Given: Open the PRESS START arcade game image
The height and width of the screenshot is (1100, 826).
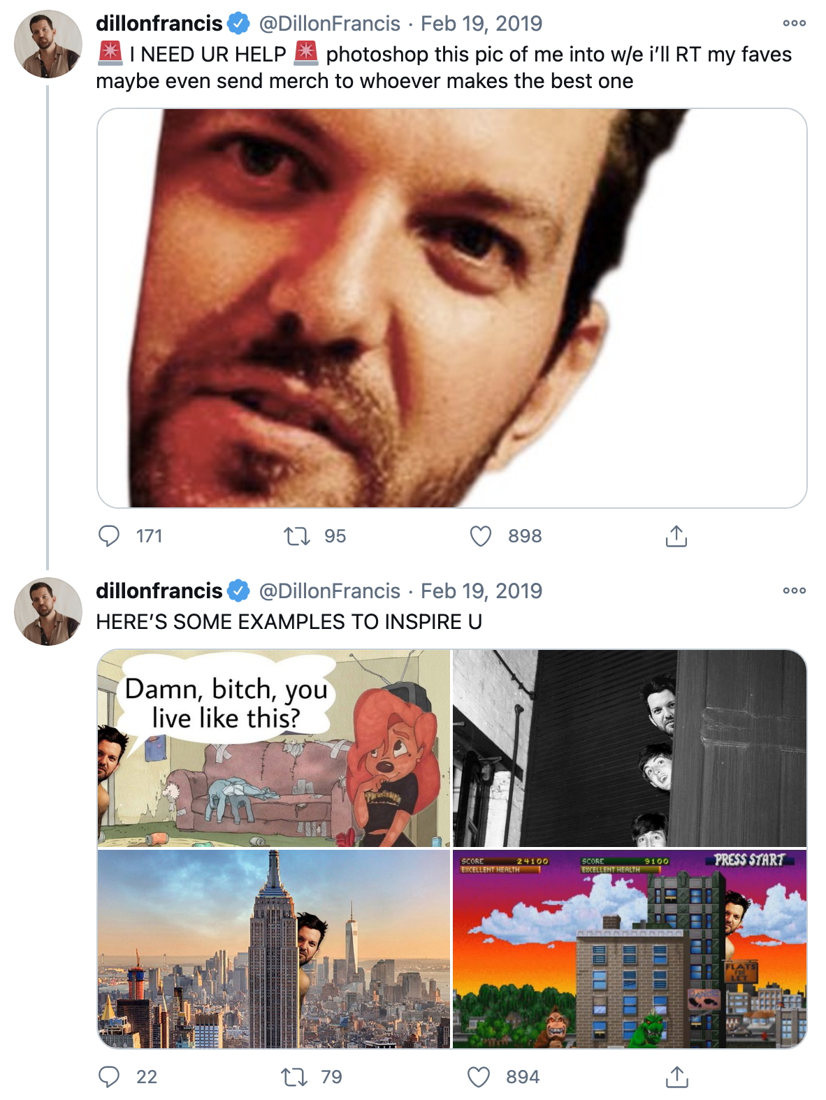Looking at the screenshot, I should pos(630,949).
